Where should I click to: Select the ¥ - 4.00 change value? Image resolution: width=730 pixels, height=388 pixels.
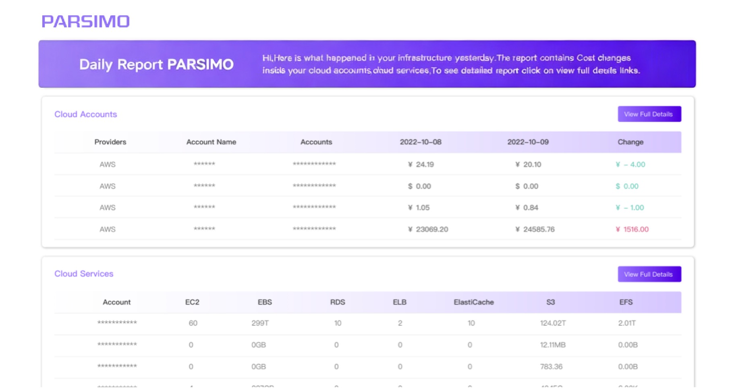(x=630, y=164)
